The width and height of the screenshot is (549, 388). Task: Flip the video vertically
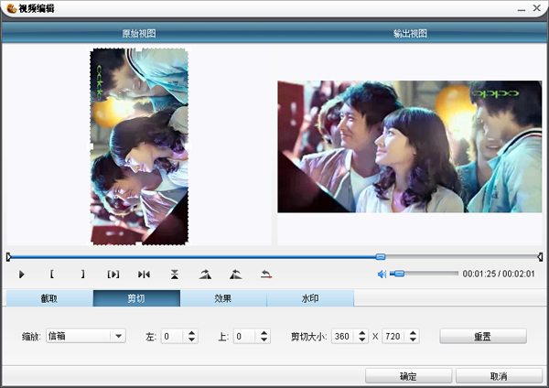[175, 275]
